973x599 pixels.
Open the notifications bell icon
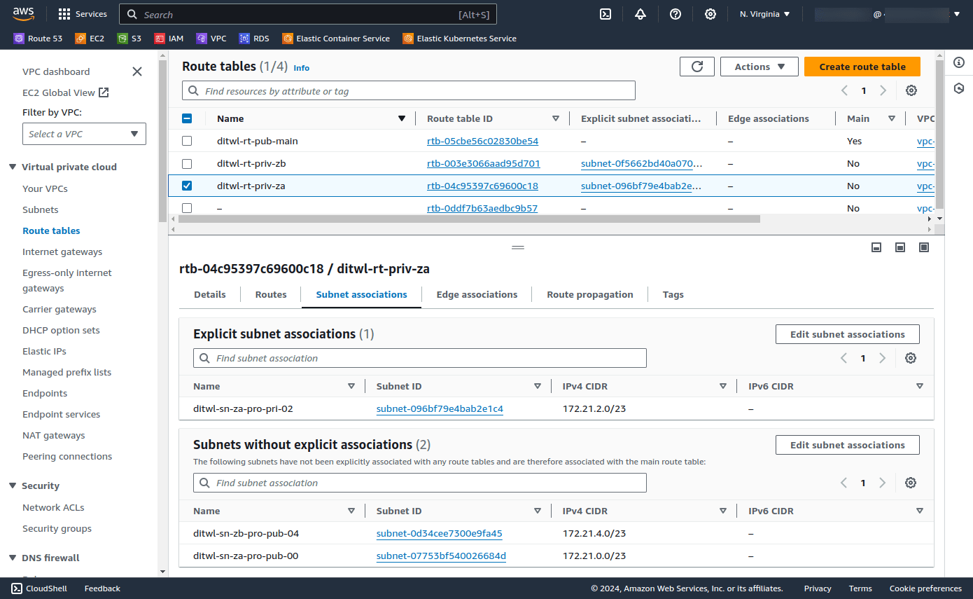tap(640, 14)
